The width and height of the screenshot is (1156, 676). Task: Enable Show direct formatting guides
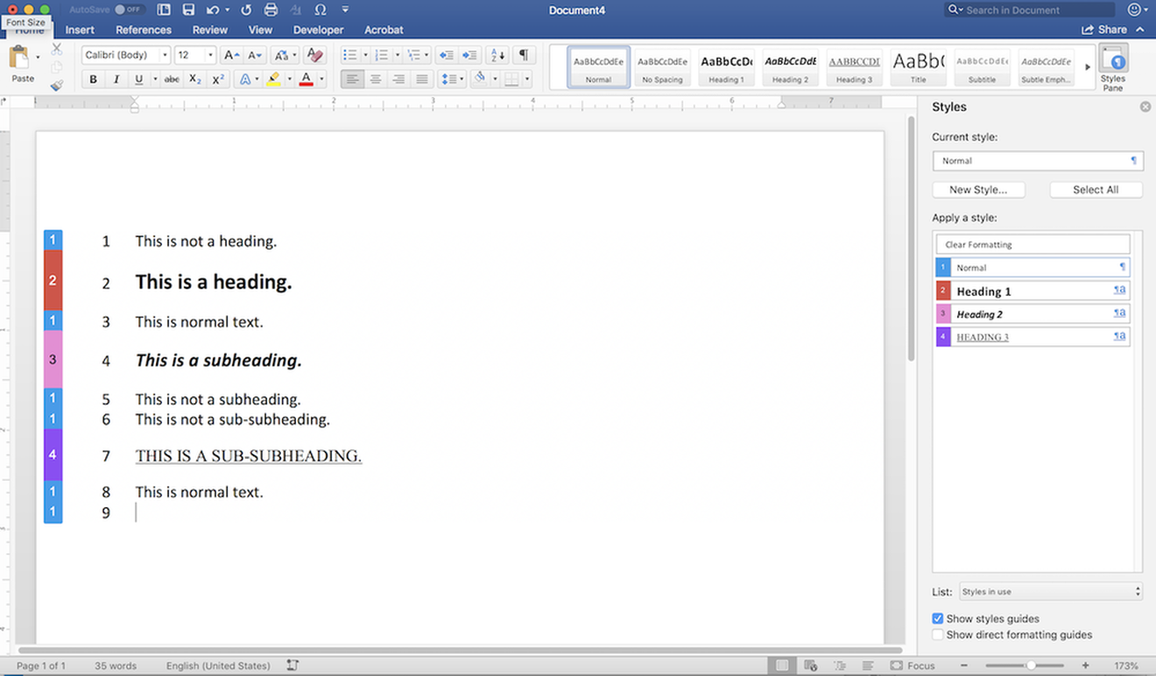(x=938, y=635)
